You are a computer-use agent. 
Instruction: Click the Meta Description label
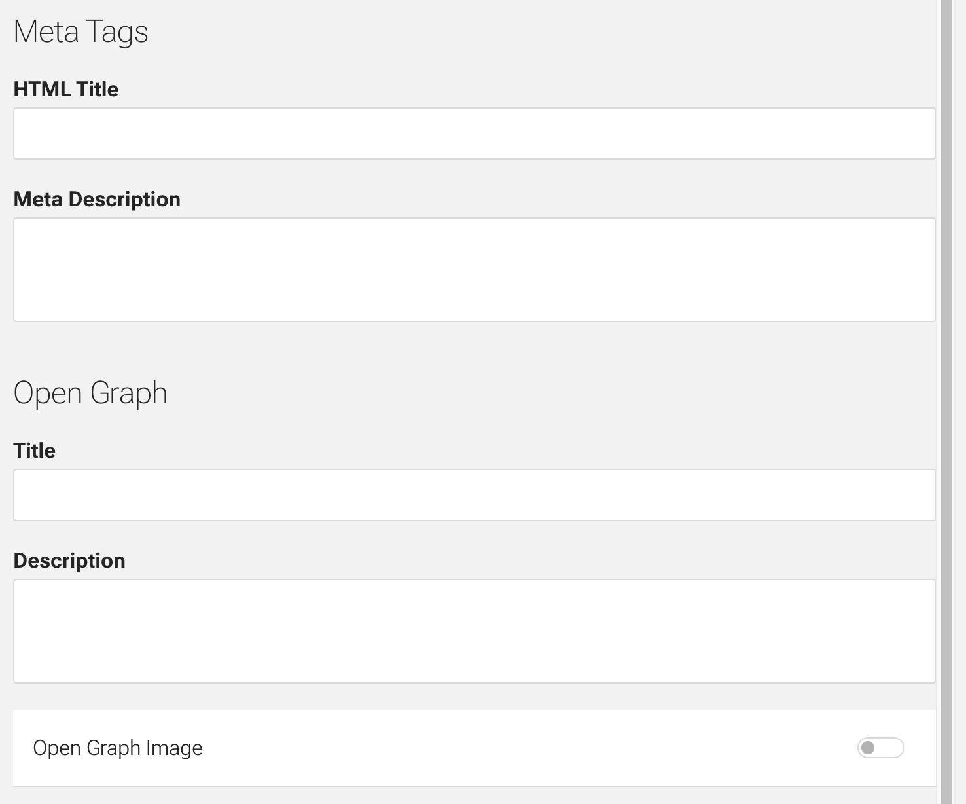tap(97, 199)
